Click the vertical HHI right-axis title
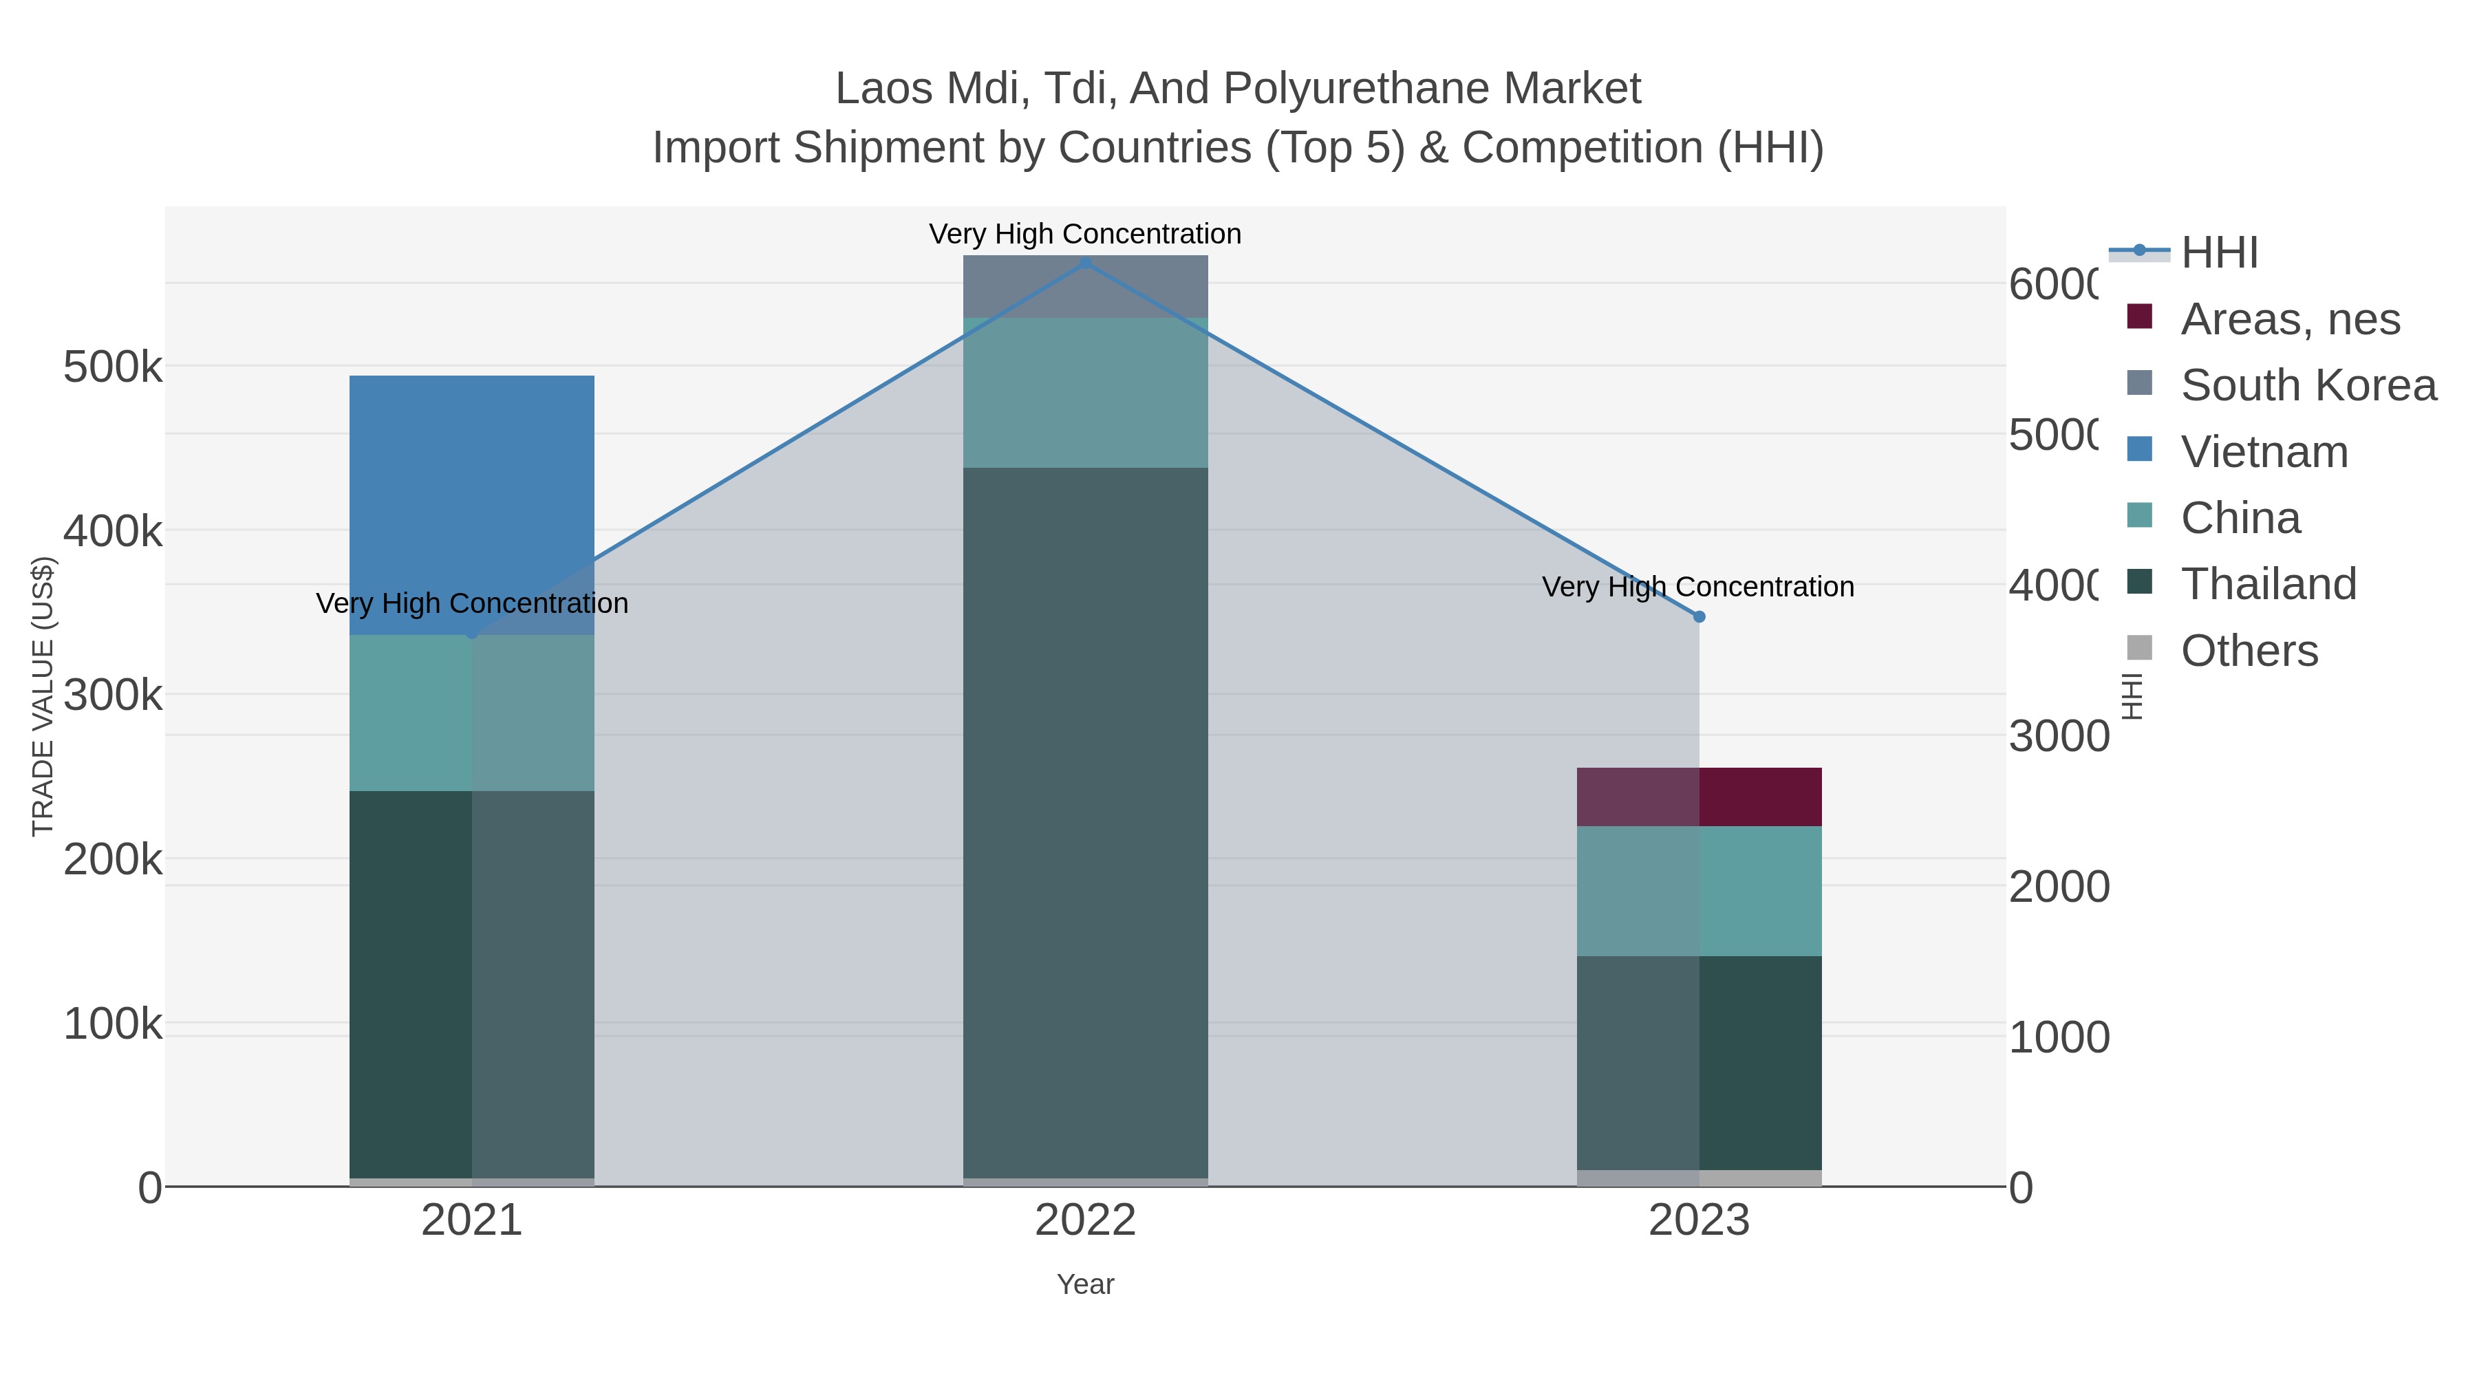 tap(2132, 696)
